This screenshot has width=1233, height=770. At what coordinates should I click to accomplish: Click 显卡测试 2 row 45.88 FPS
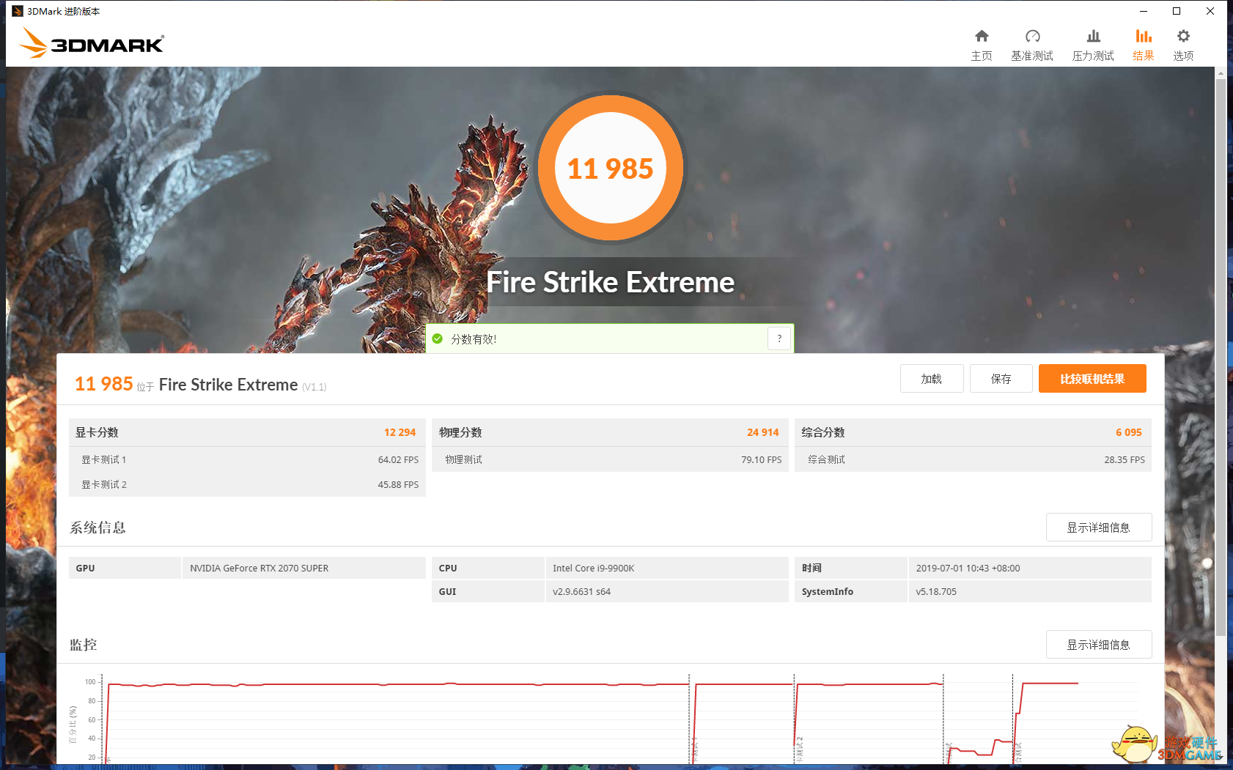(x=247, y=484)
